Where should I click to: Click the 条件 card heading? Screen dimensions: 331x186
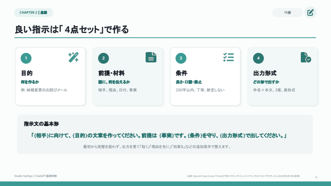tap(182, 73)
